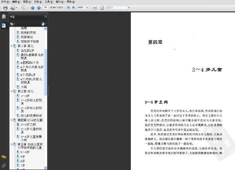Select bookmark 2~3岁幼儿的玩具
This screenshot has width=235, height=170.
[31, 109]
